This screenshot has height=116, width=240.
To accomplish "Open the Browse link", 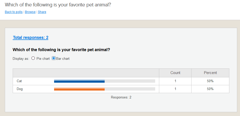I will 30,12.
